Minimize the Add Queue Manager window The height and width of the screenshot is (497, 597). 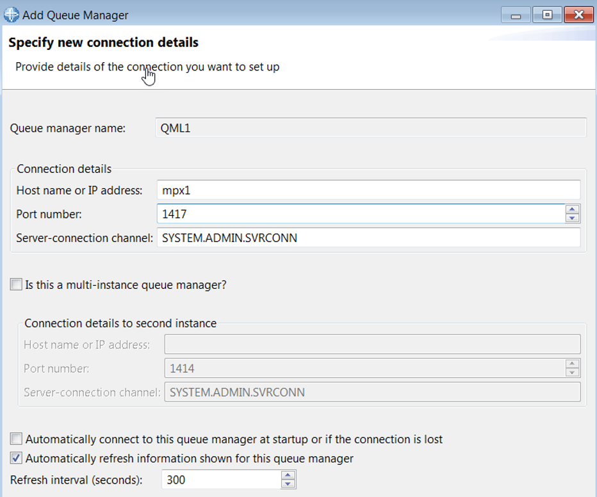point(515,14)
